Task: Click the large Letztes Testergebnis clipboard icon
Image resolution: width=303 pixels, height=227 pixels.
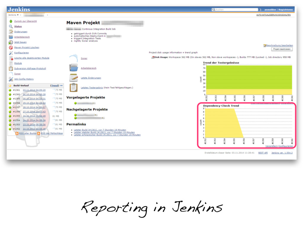Action: coord(74,87)
